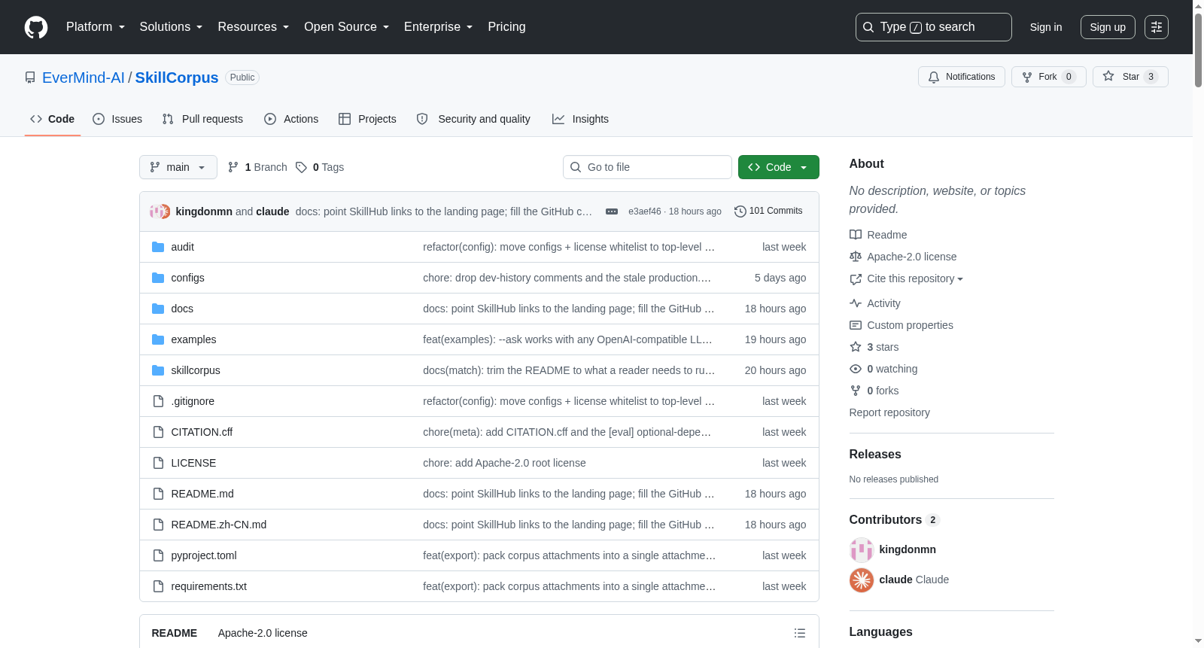Open the audit folder
1204x648 pixels.
[x=182, y=247]
